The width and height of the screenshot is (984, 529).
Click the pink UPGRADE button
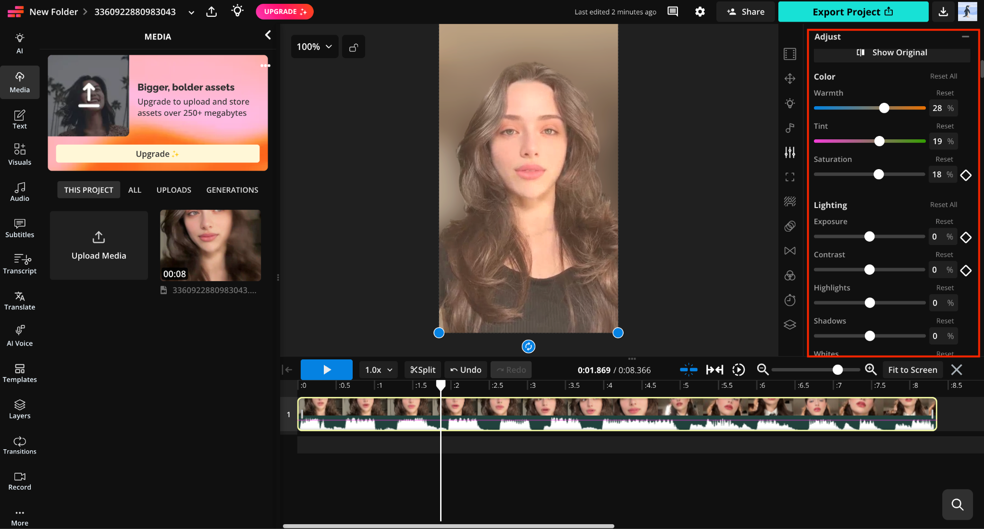coord(284,12)
